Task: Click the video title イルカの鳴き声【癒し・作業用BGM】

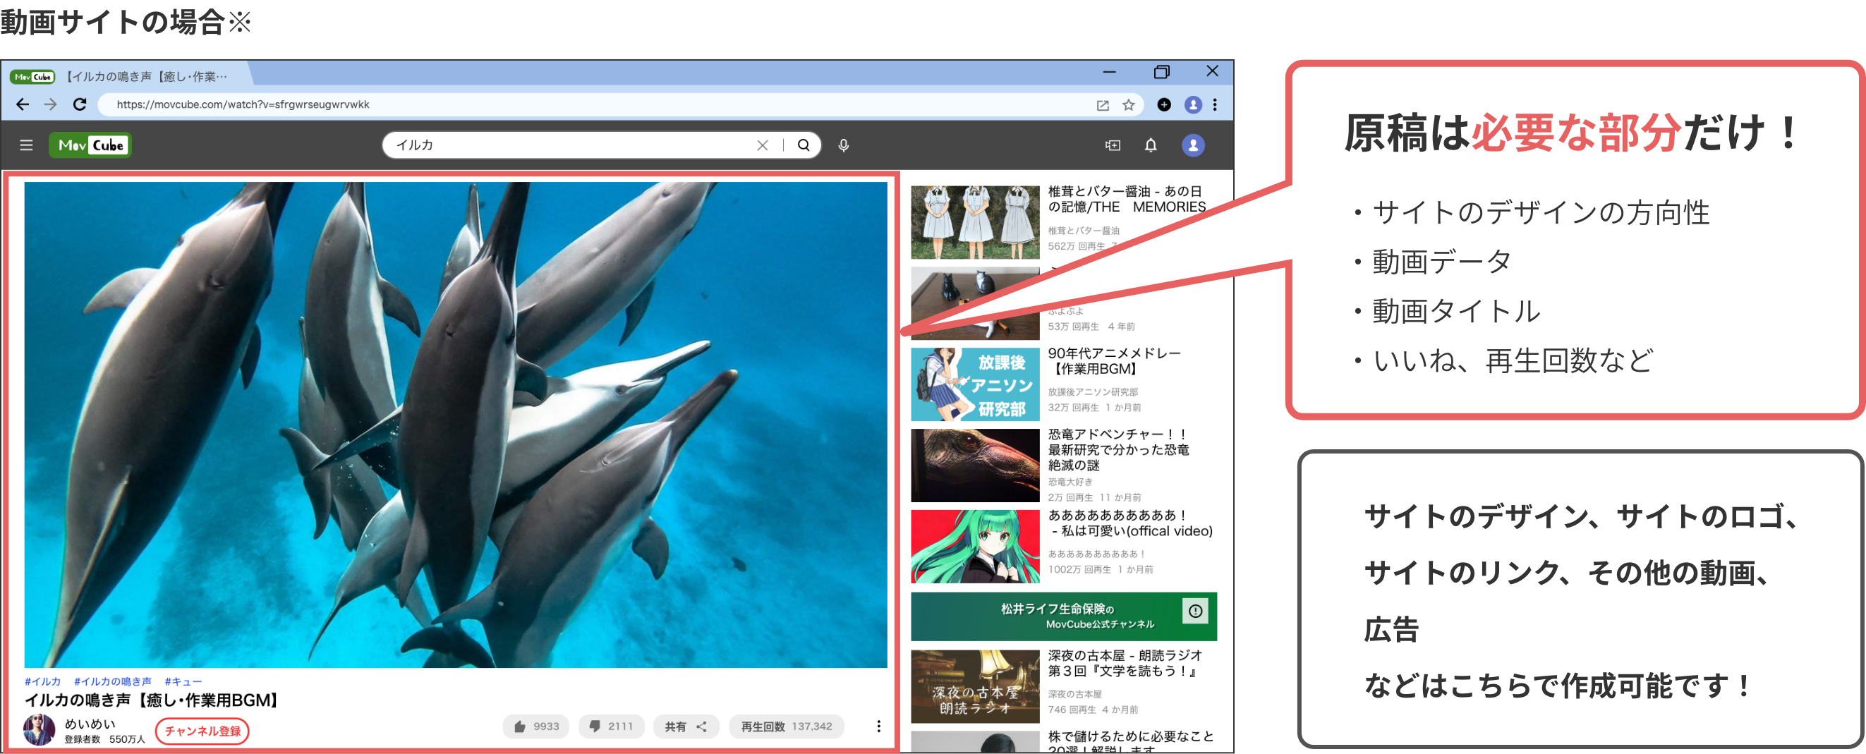Action: (x=152, y=700)
